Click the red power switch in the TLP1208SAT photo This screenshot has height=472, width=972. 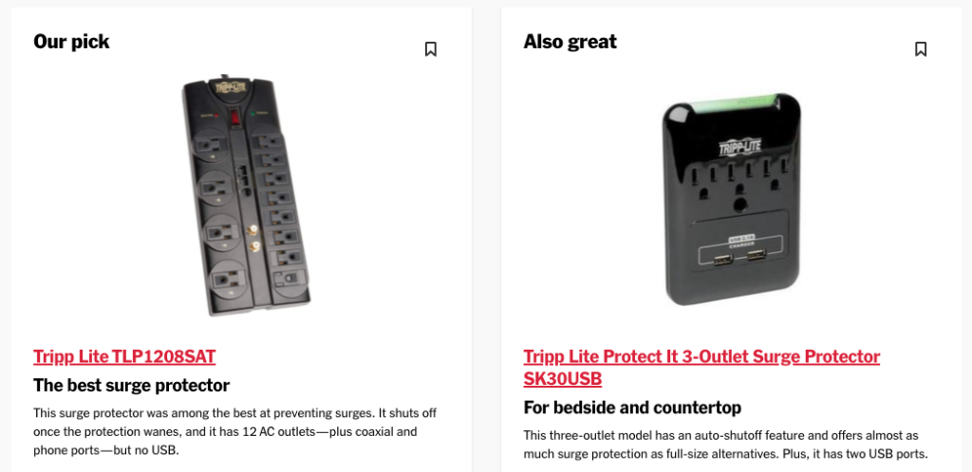click(x=235, y=118)
